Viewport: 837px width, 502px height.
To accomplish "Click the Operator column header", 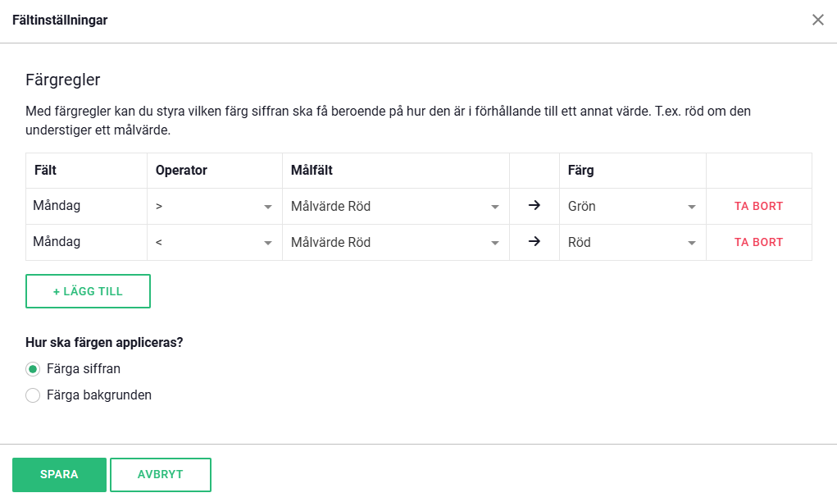I will (x=181, y=171).
